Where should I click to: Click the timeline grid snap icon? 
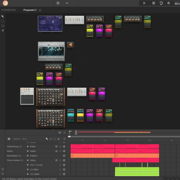click(x=9, y=139)
